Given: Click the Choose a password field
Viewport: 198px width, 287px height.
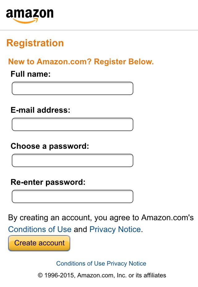Looking at the screenshot, I should [x=72, y=160].
